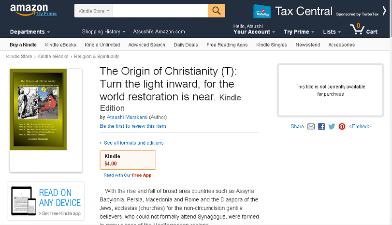Expand the Departments menu
Image resolution: width=392 pixels, height=225 pixels.
[29, 32]
